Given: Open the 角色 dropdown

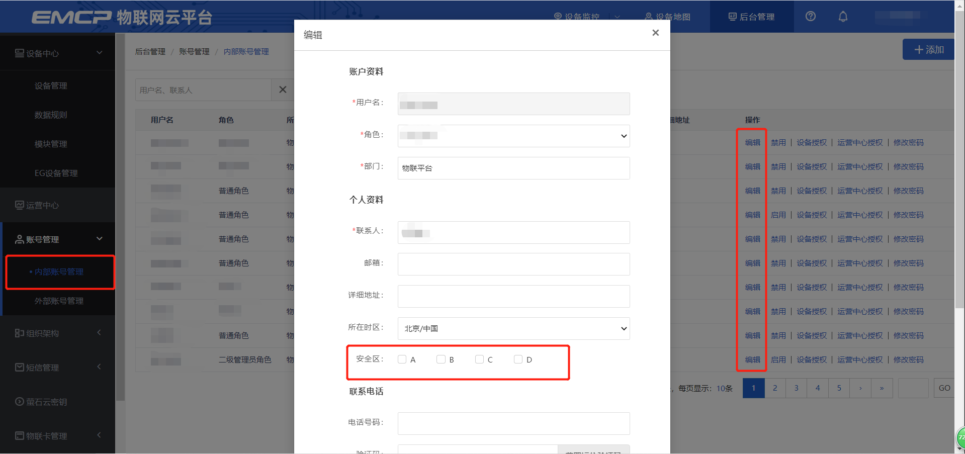Looking at the screenshot, I should (x=513, y=136).
